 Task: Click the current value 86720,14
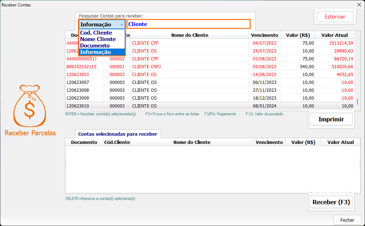click(x=344, y=59)
